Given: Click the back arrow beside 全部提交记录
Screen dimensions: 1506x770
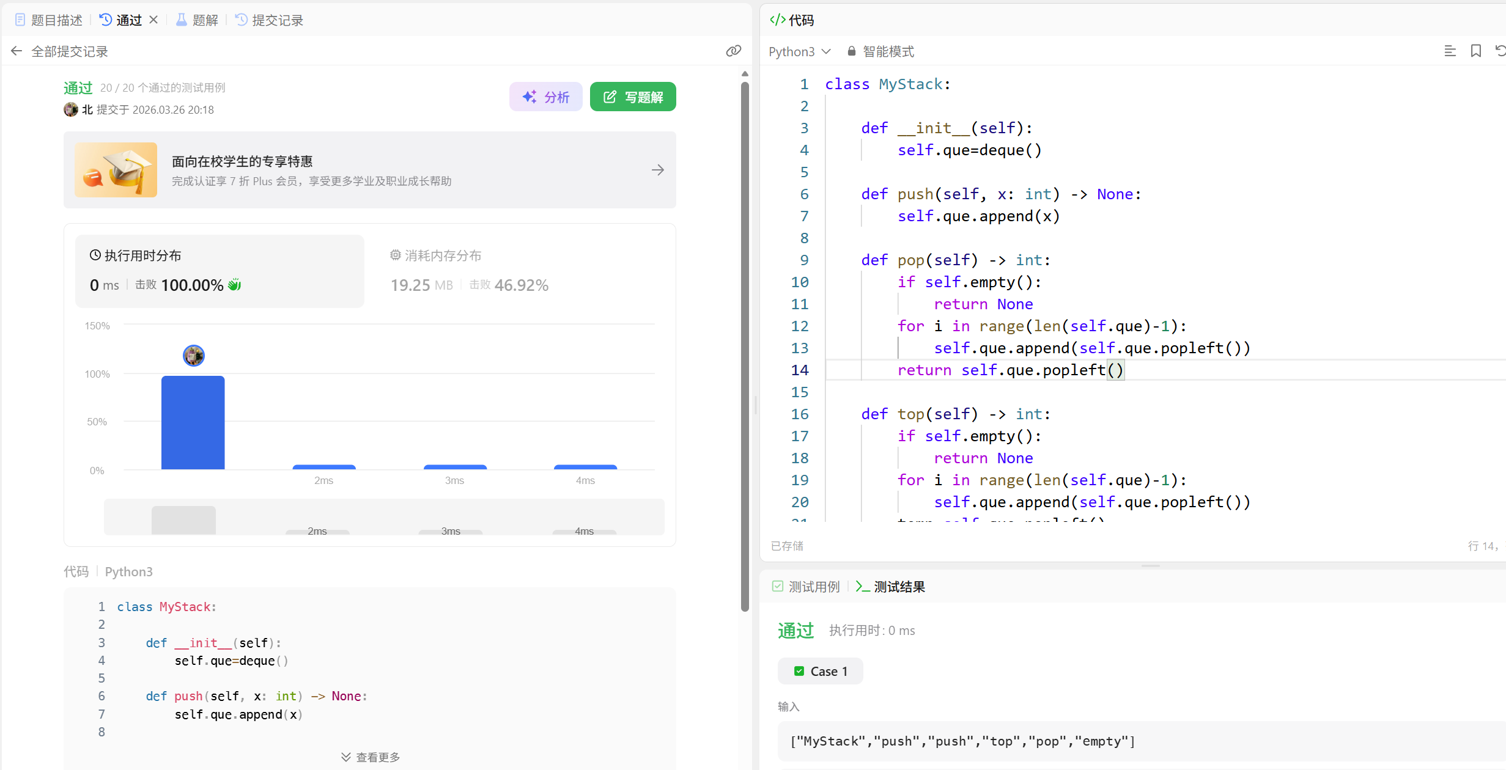Looking at the screenshot, I should coord(17,51).
